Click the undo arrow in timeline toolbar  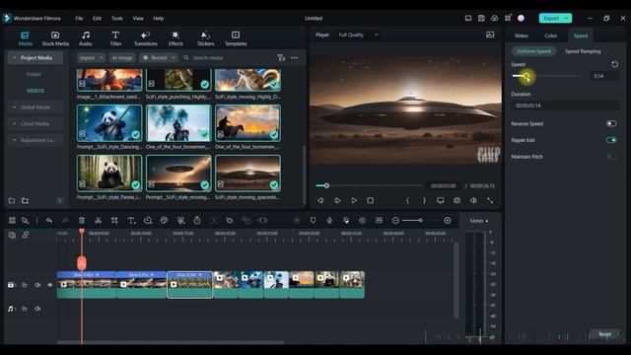coord(48,221)
